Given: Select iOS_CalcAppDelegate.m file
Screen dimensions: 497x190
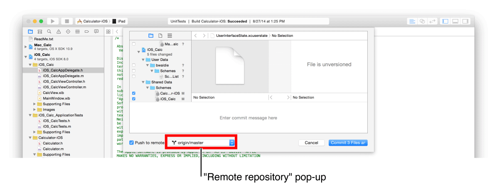Looking at the screenshot, I should point(63,76).
